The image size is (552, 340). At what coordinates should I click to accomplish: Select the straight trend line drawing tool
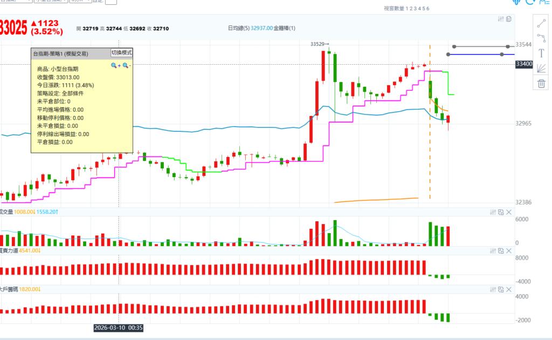pos(541,23)
